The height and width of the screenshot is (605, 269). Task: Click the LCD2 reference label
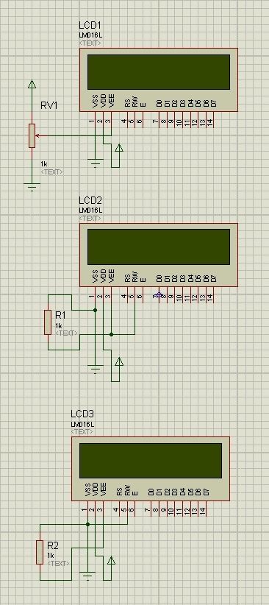90,201
